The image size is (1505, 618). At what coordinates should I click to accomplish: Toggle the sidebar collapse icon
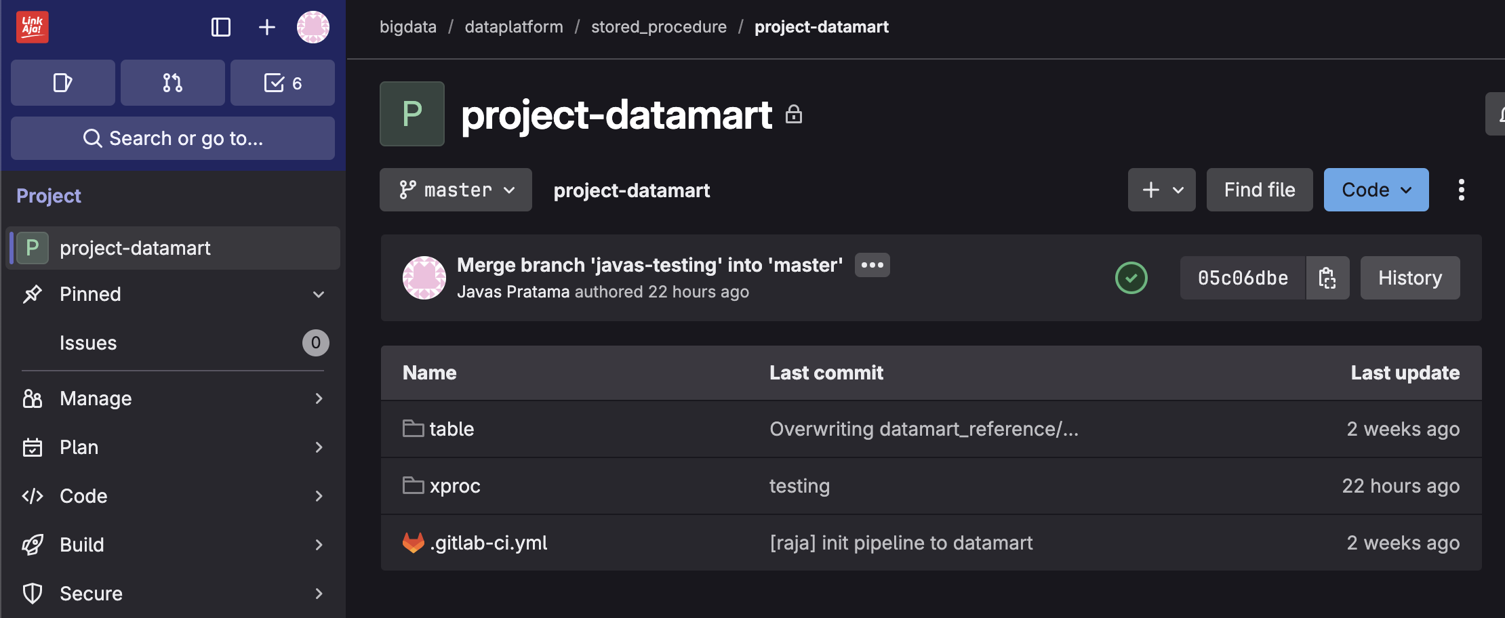221,27
